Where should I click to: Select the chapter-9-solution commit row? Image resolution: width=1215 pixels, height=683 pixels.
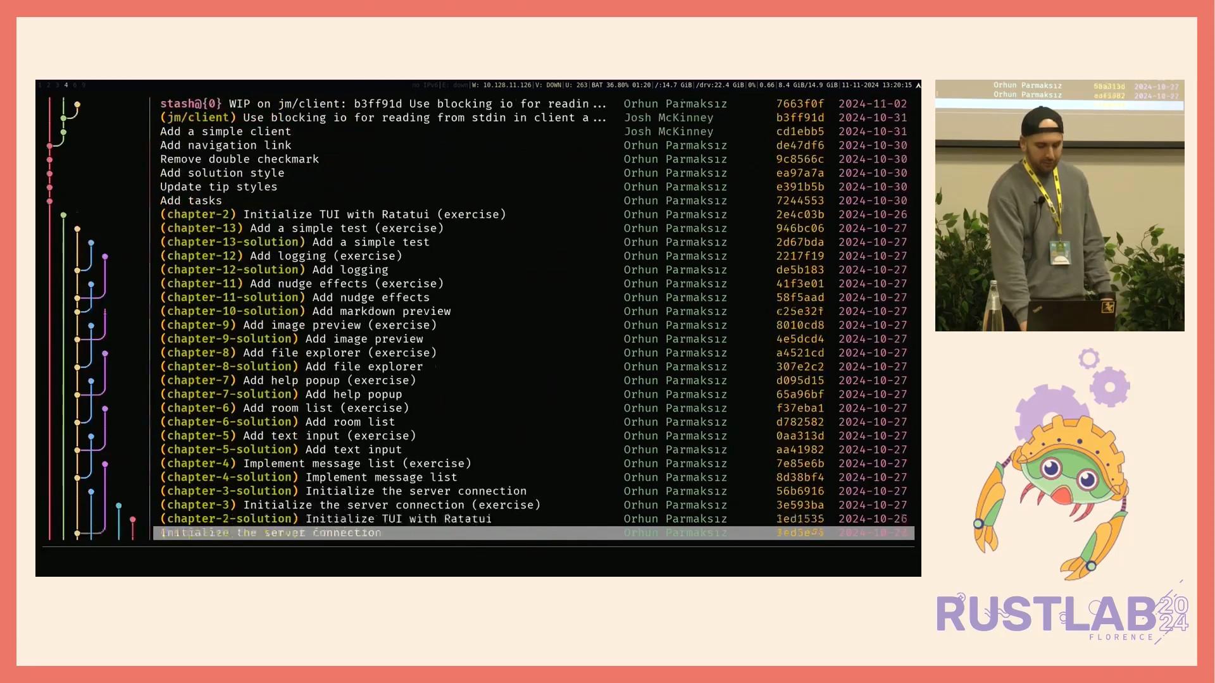click(x=533, y=339)
